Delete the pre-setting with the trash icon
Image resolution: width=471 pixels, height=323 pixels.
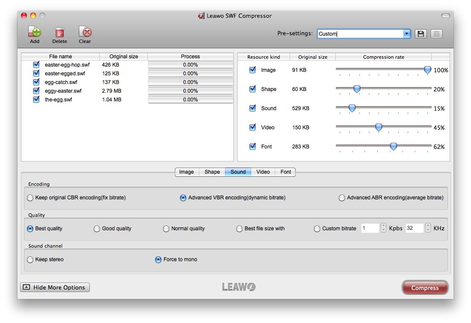(437, 34)
